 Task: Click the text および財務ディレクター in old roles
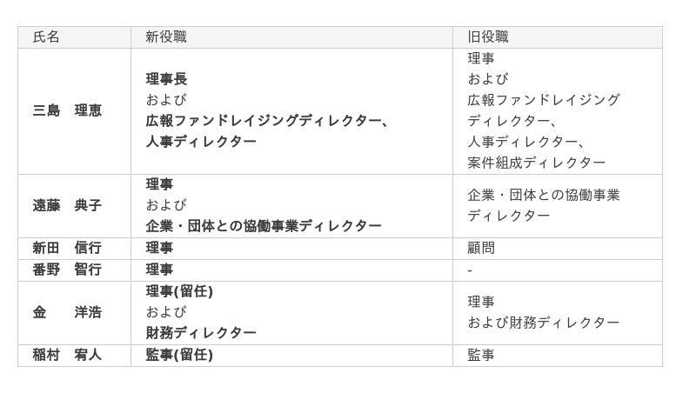[543, 323]
